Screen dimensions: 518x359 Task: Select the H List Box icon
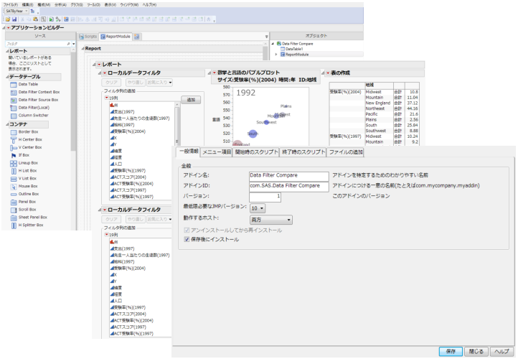coord(14,171)
